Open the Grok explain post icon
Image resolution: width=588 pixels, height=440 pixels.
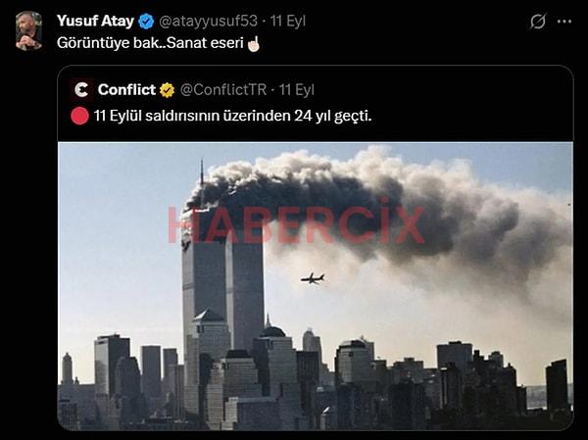coord(538,22)
